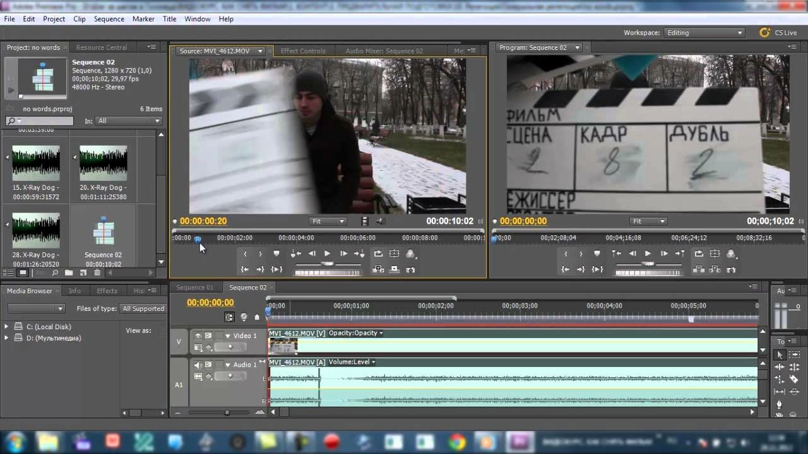Toggle Loop in Source monitor
808x454 pixels.
coord(378,253)
